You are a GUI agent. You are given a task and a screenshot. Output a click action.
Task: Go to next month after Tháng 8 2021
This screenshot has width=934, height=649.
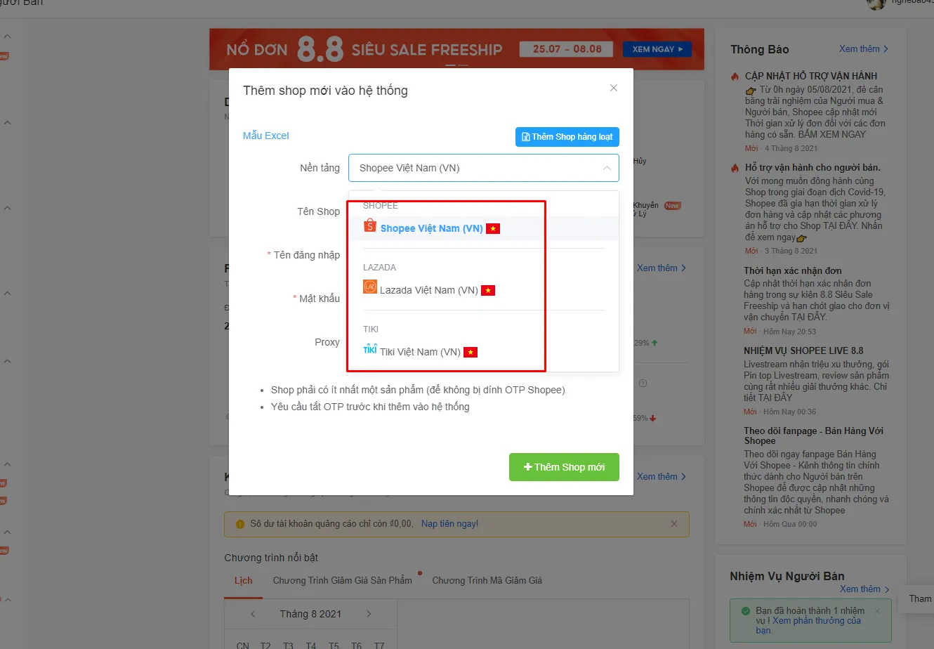(x=369, y=614)
